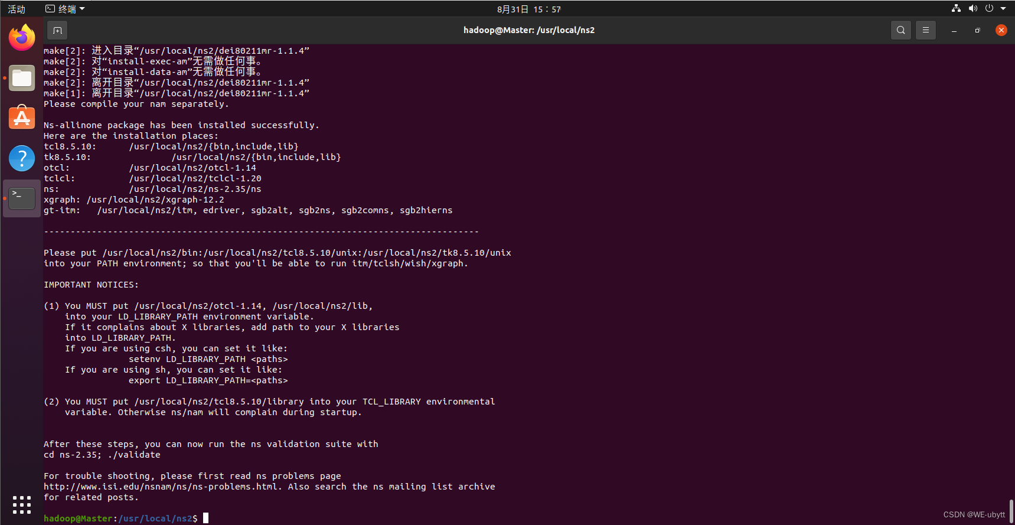Open the volume indicator
Viewport: 1015px width, 525px height.
click(973, 8)
